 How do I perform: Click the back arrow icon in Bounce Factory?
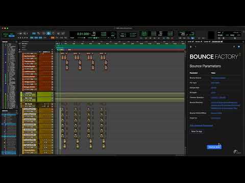tap(195, 47)
